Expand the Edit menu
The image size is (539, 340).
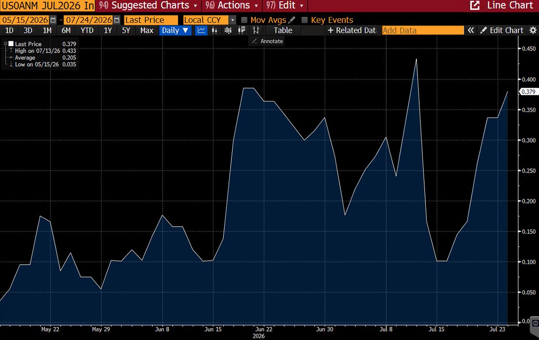[285, 5]
